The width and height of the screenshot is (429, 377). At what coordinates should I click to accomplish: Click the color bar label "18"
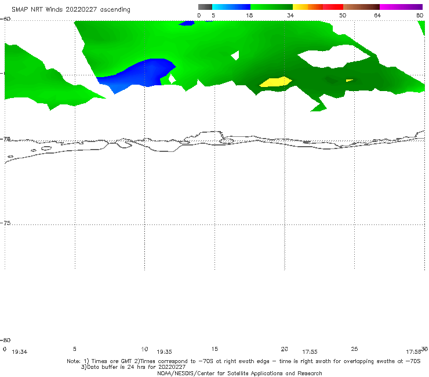[x=249, y=15]
